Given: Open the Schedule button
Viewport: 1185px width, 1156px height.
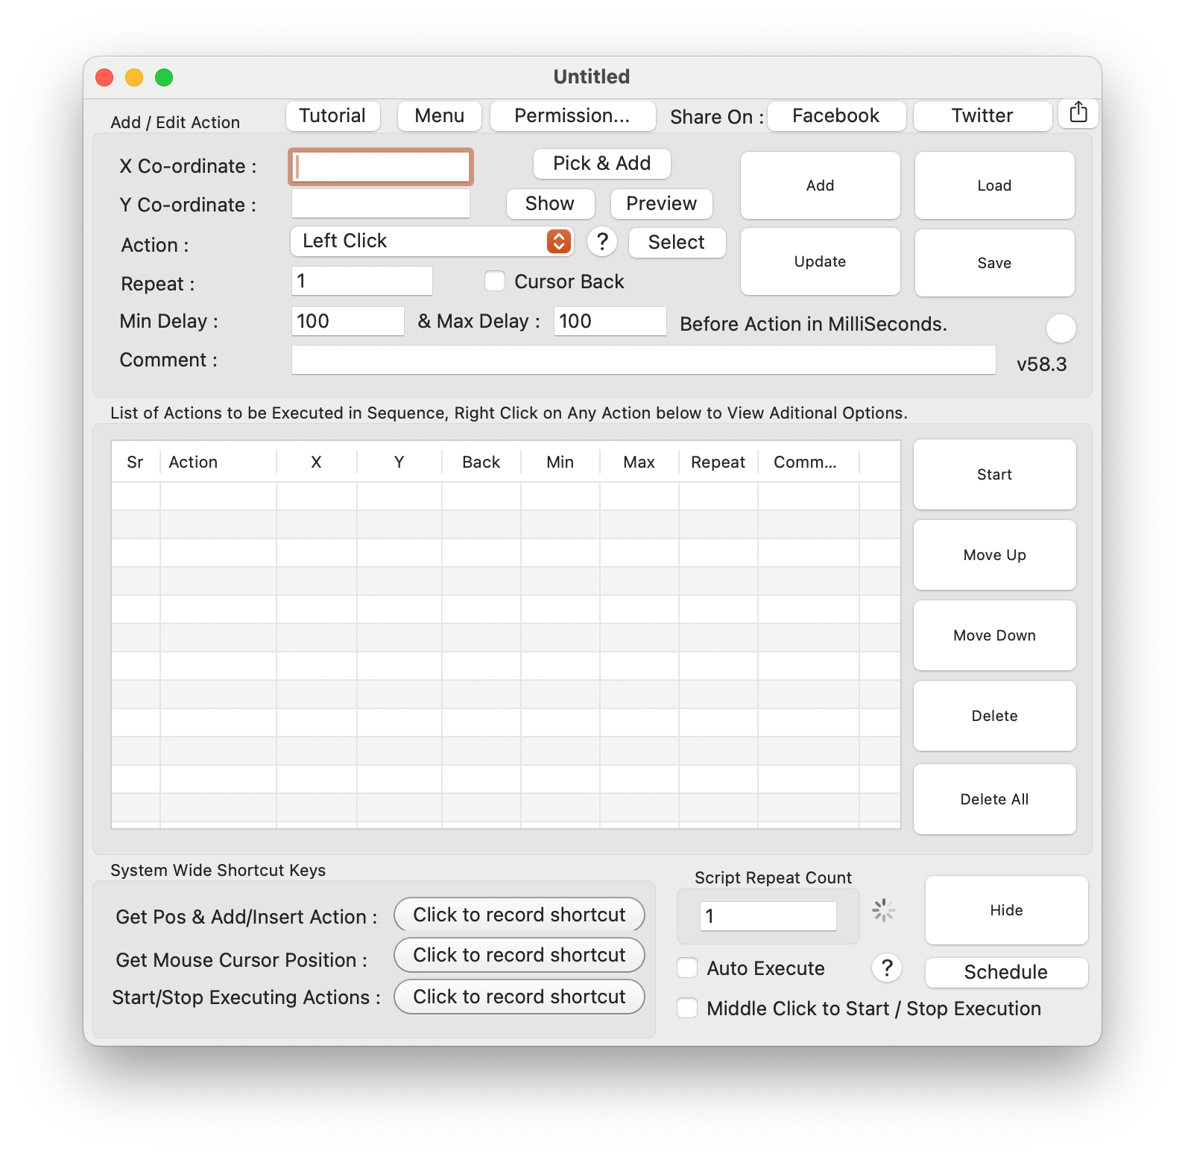Looking at the screenshot, I should tap(1006, 972).
